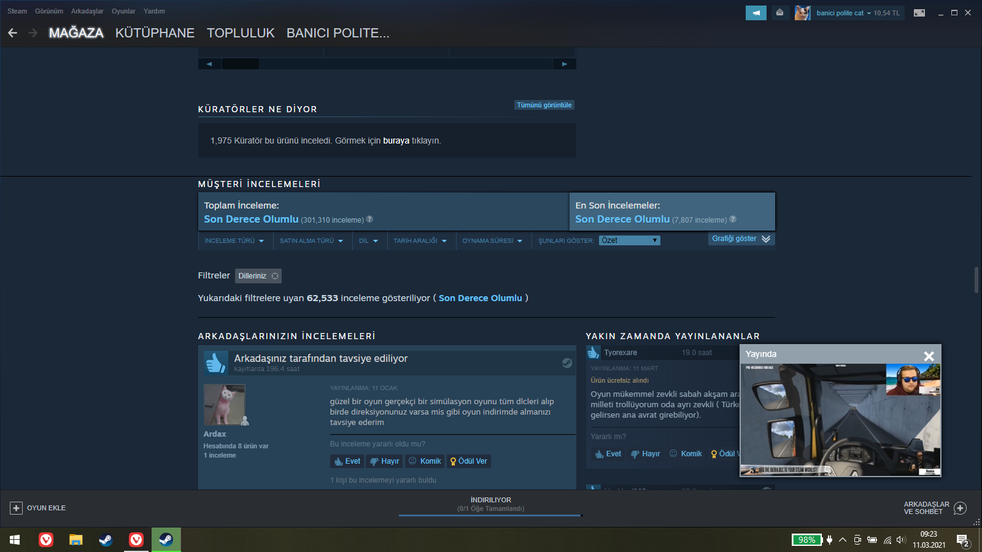
Task: Go back using the back arrow
Action: (x=12, y=33)
